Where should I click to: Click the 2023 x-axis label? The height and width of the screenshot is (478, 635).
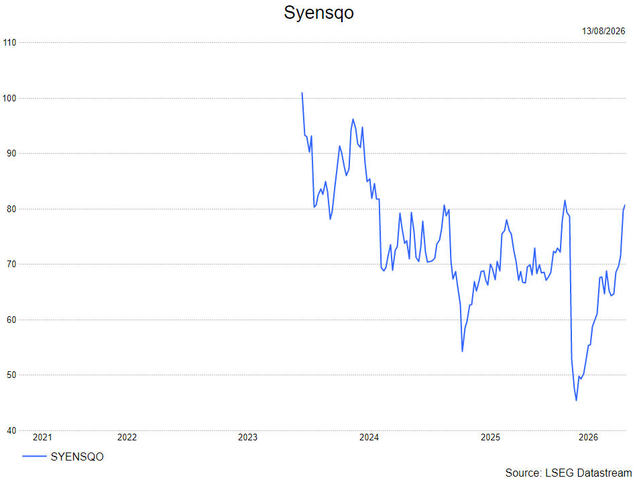click(247, 437)
